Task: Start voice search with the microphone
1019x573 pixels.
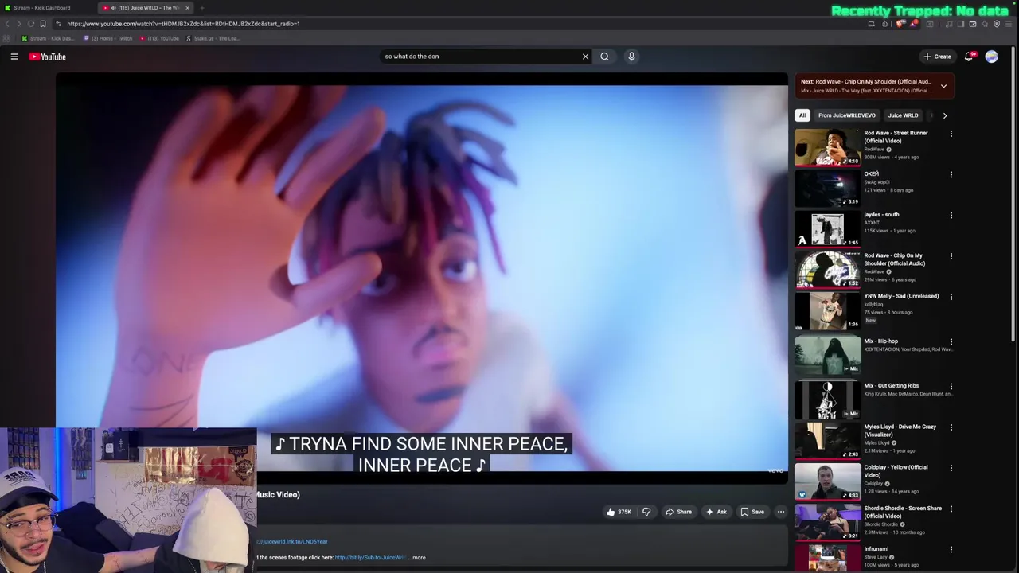Action: [x=631, y=57]
